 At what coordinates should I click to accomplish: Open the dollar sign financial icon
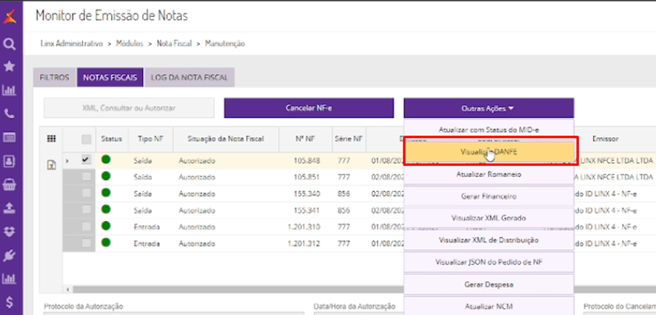point(10,302)
